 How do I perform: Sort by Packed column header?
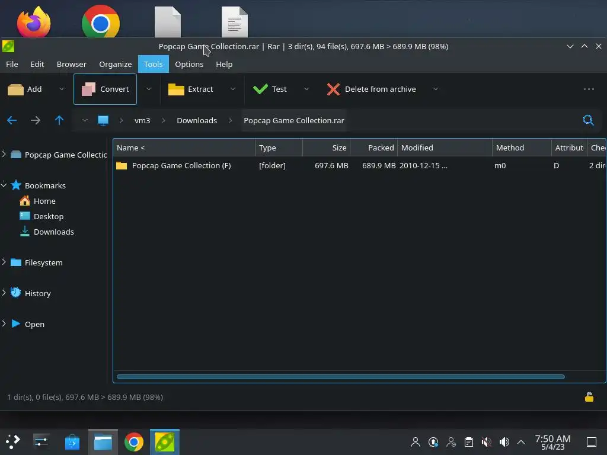point(374,148)
